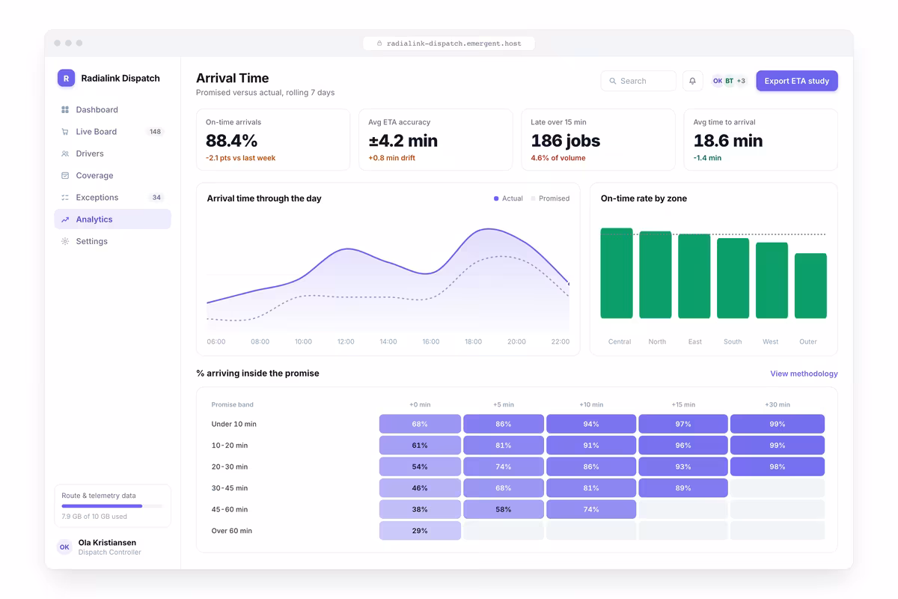Viewport: 898px width, 599px height.
Task: Click the 7.9 GB of 10 GB used text
Action: point(94,517)
